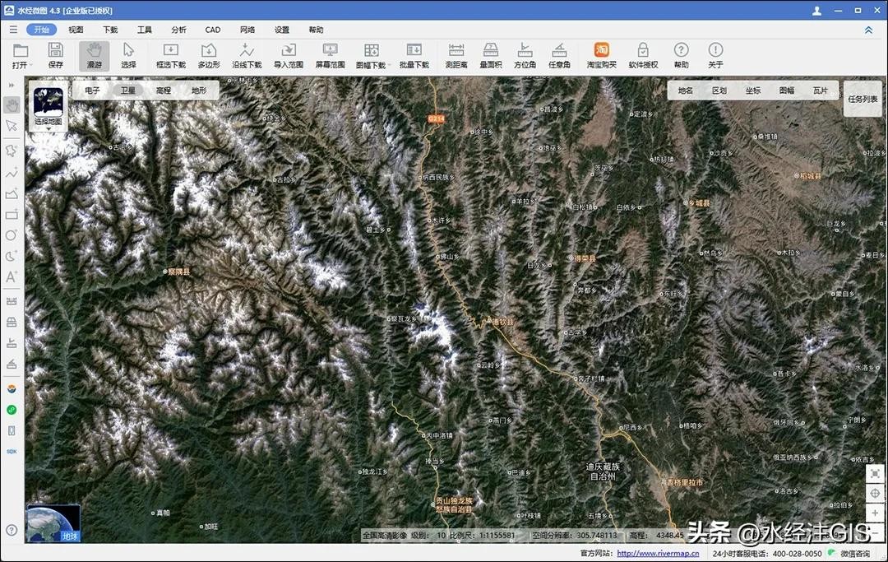Click the 测距离 distance measuring tool
This screenshot has height=562, width=888.
[456, 55]
